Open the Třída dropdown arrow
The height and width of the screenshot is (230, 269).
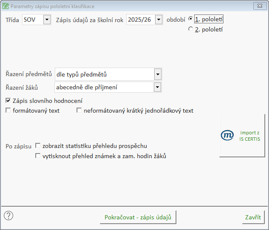[47, 20]
